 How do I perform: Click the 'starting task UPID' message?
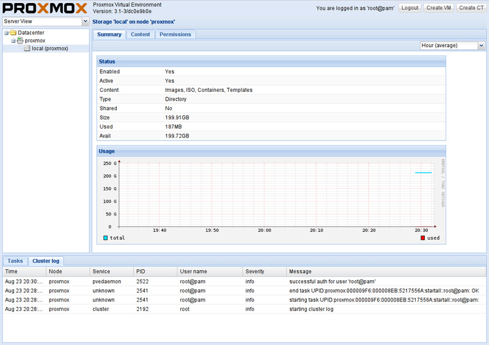pyautogui.click(x=384, y=300)
